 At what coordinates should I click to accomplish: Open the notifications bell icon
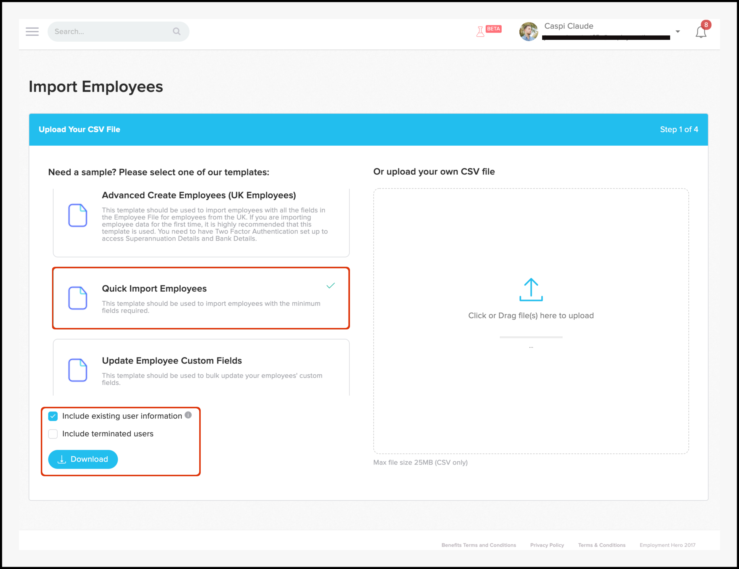[x=701, y=32]
